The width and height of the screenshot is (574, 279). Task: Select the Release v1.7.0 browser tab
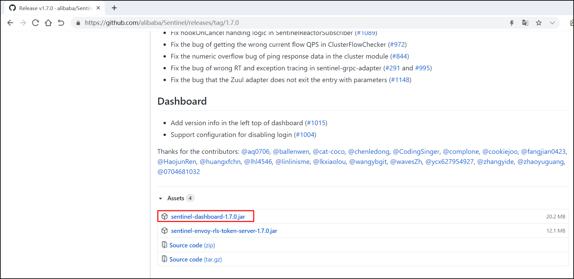tap(55, 8)
